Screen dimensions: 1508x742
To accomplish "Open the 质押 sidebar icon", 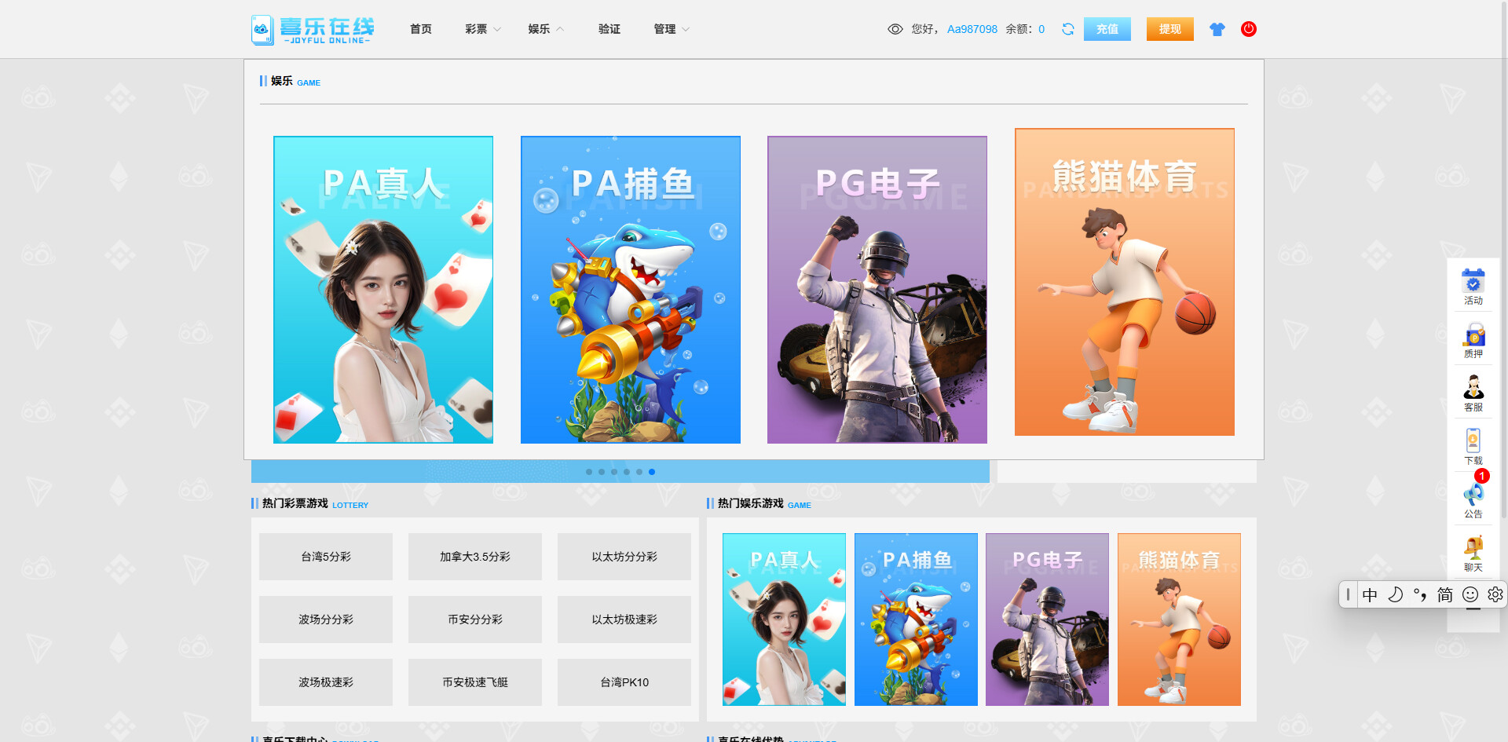I will click(x=1473, y=340).
